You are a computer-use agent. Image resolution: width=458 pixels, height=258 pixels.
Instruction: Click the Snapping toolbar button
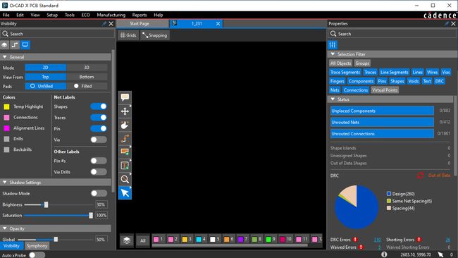pyautogui.click(x=155, y=35)
